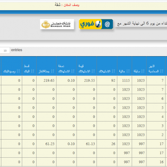Select the billing month cell 3
This screenshot has height=167, width=167.
click(156, 126)
